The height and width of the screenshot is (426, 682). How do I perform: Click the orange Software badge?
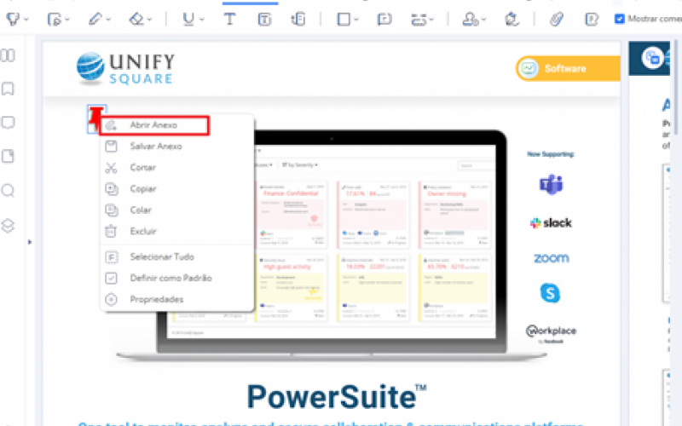pos(568,69)
